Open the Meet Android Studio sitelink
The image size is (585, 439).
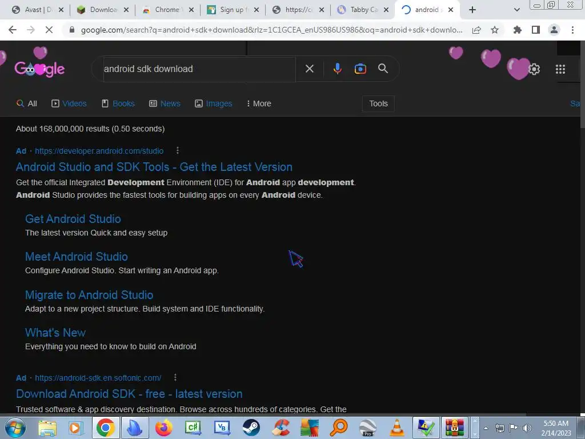point(77,257)
